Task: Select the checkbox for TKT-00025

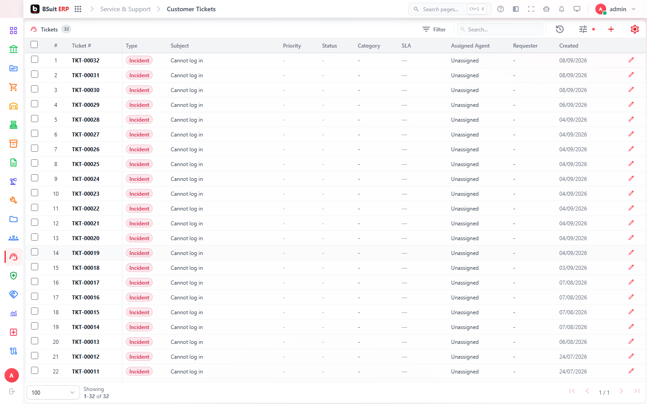Action: pyautogui.click(x=35, y=163)
